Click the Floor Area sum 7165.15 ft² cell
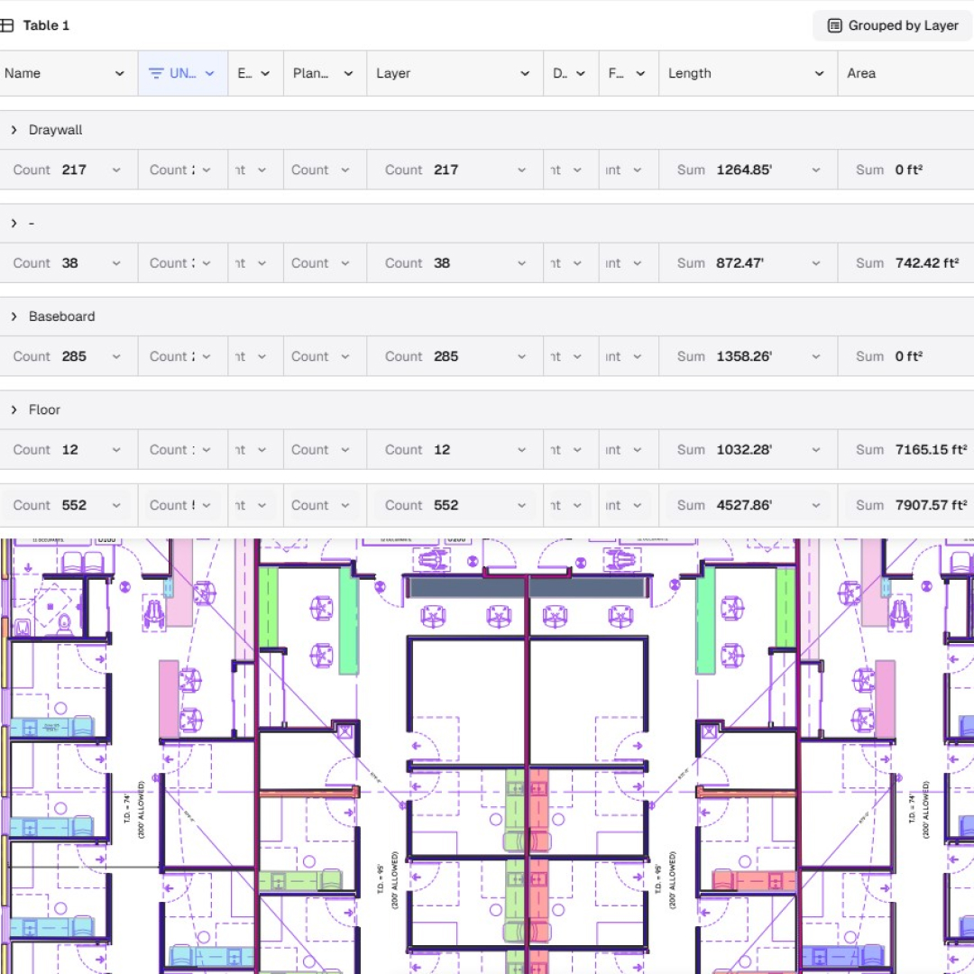974x974 pixels. pyautogui.click(x=906, y=449)
